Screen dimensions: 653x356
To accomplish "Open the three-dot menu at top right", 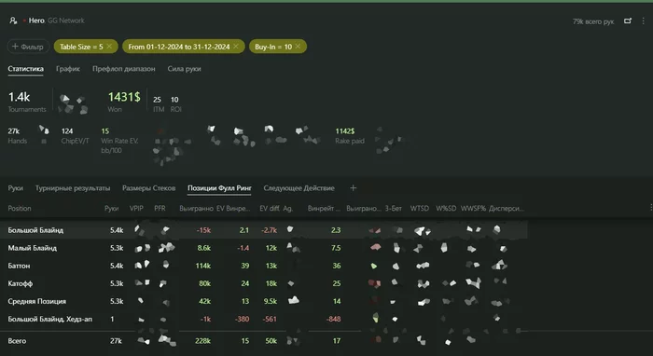I will 644,21.
